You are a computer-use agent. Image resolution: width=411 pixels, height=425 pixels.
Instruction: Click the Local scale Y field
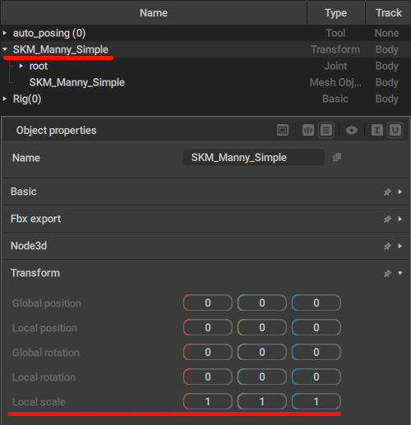point(262,401)
